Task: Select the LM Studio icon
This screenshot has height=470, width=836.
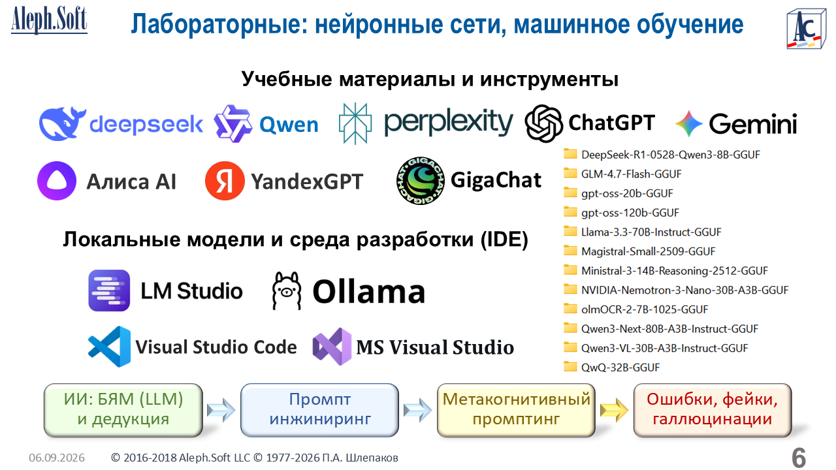Action: [109, 290]
